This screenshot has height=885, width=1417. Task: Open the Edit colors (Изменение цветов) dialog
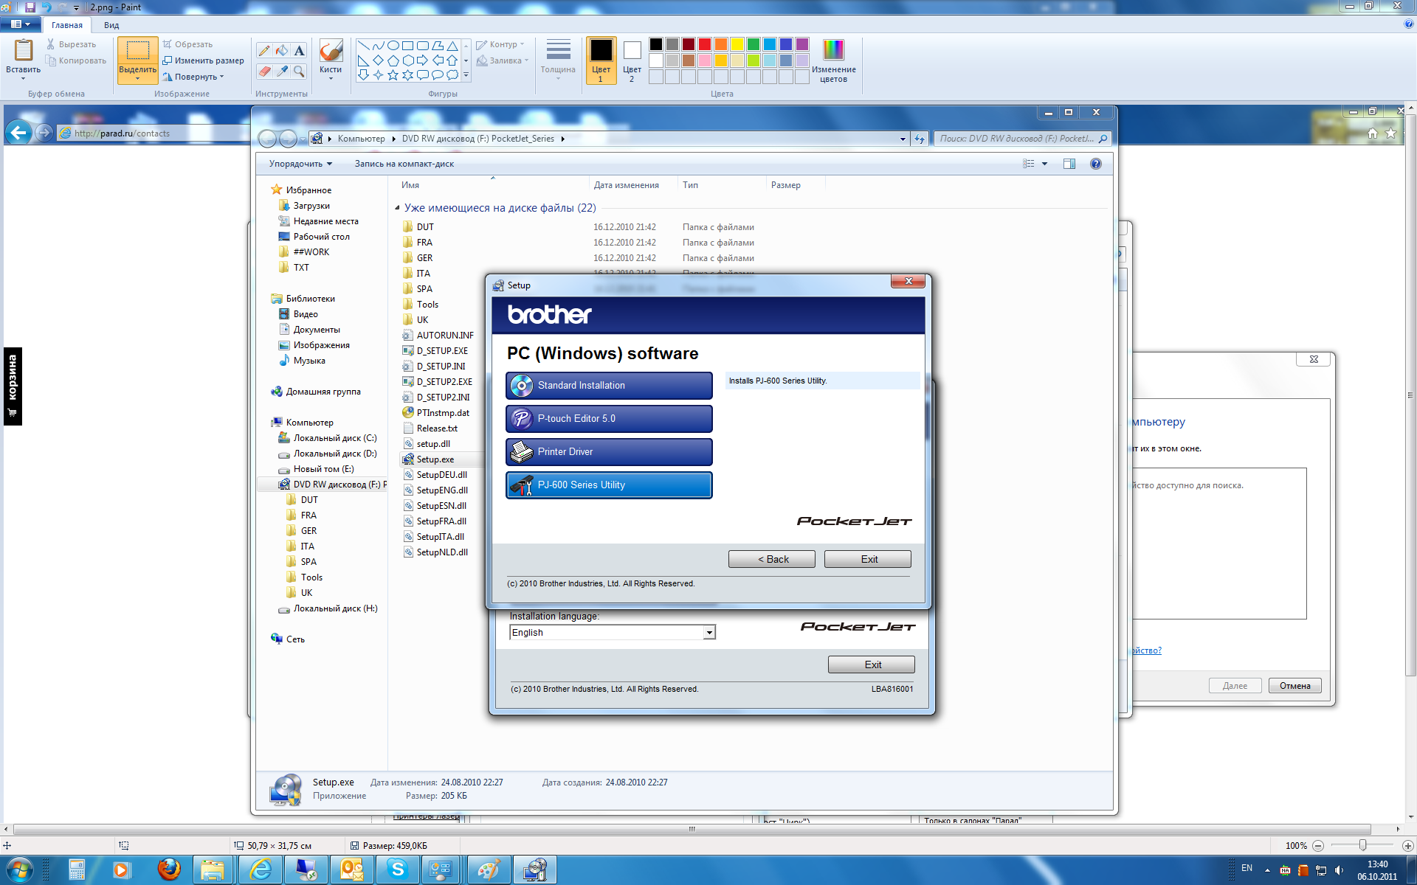[833, 60]
